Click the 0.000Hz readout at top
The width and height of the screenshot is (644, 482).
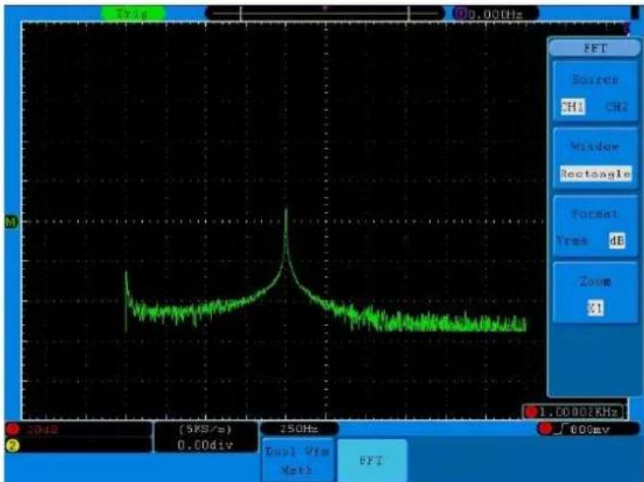[x=496, y=14]
